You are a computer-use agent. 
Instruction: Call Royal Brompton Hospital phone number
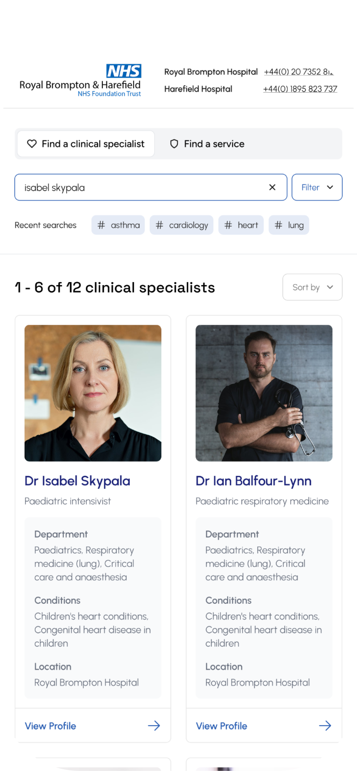pyautogui.click(x=298, y=72)
